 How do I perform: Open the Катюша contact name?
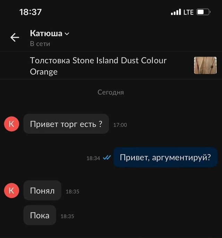pos(46,33)
